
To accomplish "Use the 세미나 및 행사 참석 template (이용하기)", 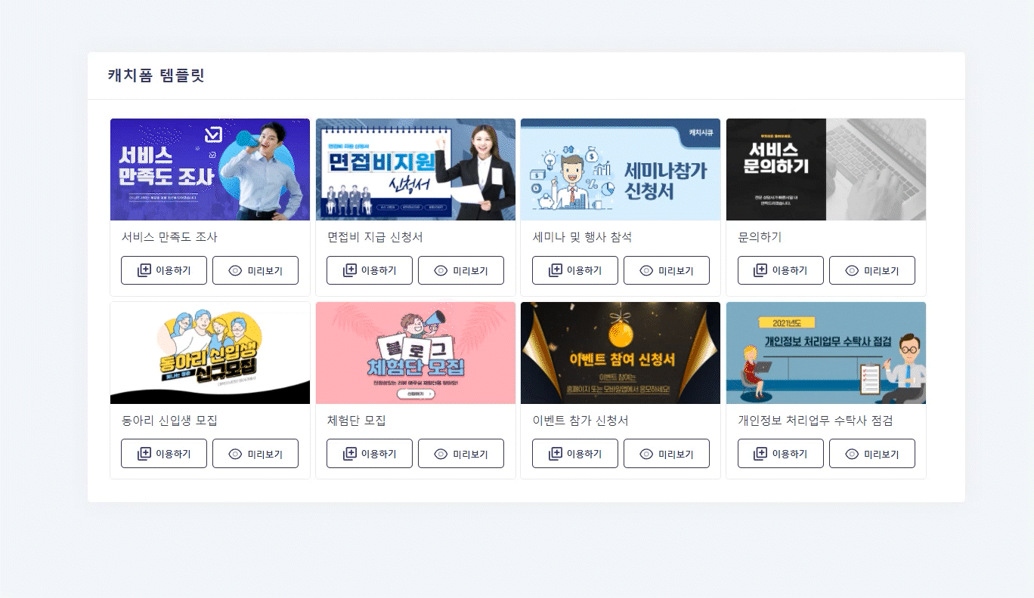I will [575, 270].
